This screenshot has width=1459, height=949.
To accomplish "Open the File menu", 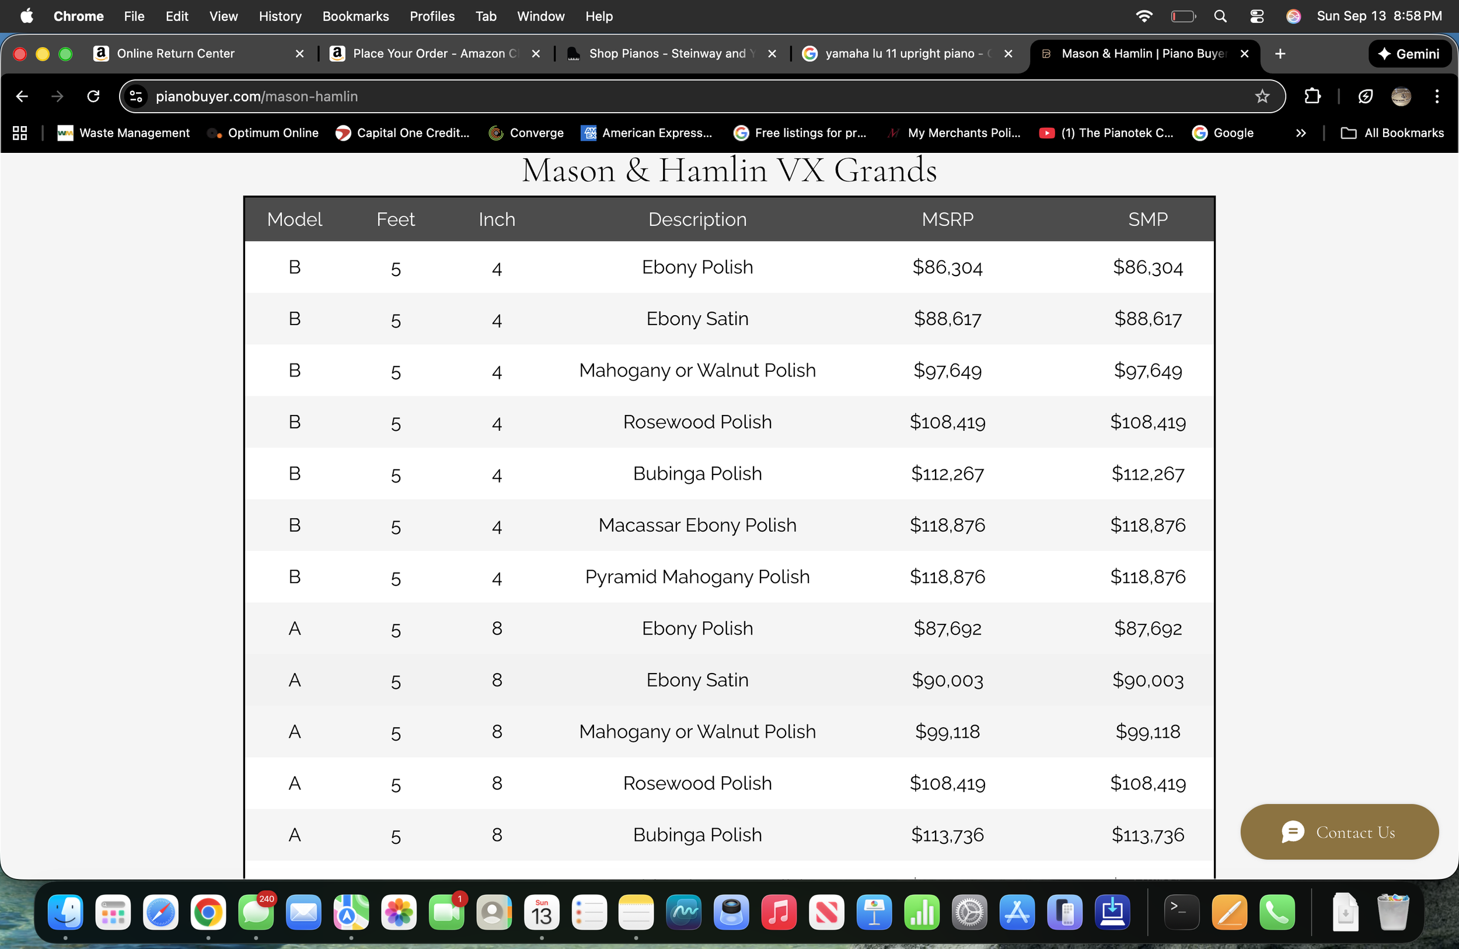I will pos(134,16).
